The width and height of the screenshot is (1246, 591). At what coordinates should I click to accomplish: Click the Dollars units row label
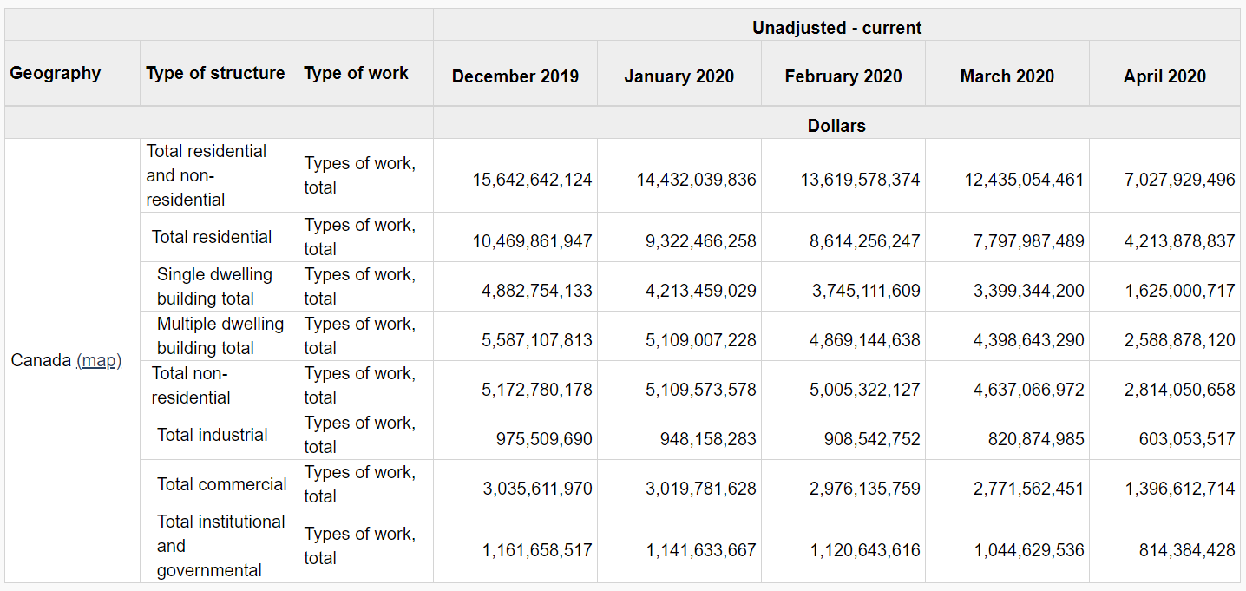[836, 126]
